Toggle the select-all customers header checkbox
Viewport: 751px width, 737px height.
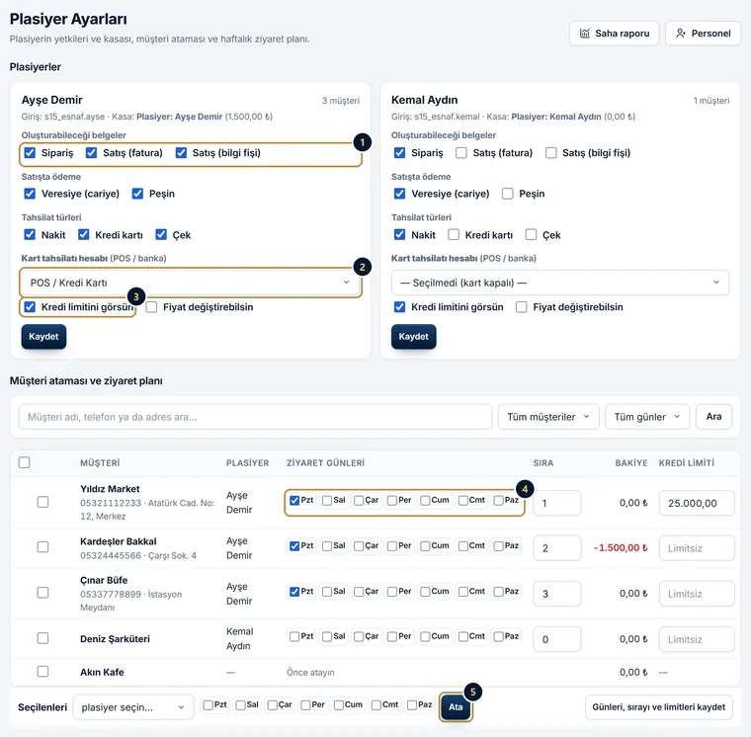point(24,462)
